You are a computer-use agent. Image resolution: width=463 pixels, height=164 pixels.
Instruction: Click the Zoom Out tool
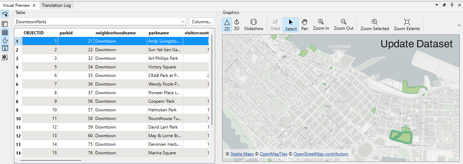click(x=344, y=25)
